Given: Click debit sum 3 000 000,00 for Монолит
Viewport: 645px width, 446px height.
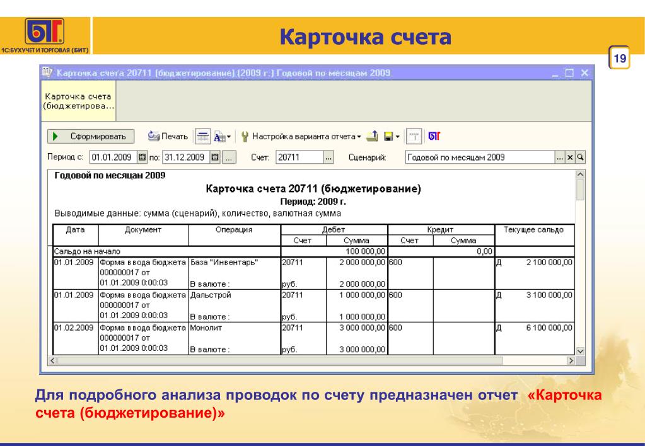Looking at the screenshot, I should click(x=363, y=328).
